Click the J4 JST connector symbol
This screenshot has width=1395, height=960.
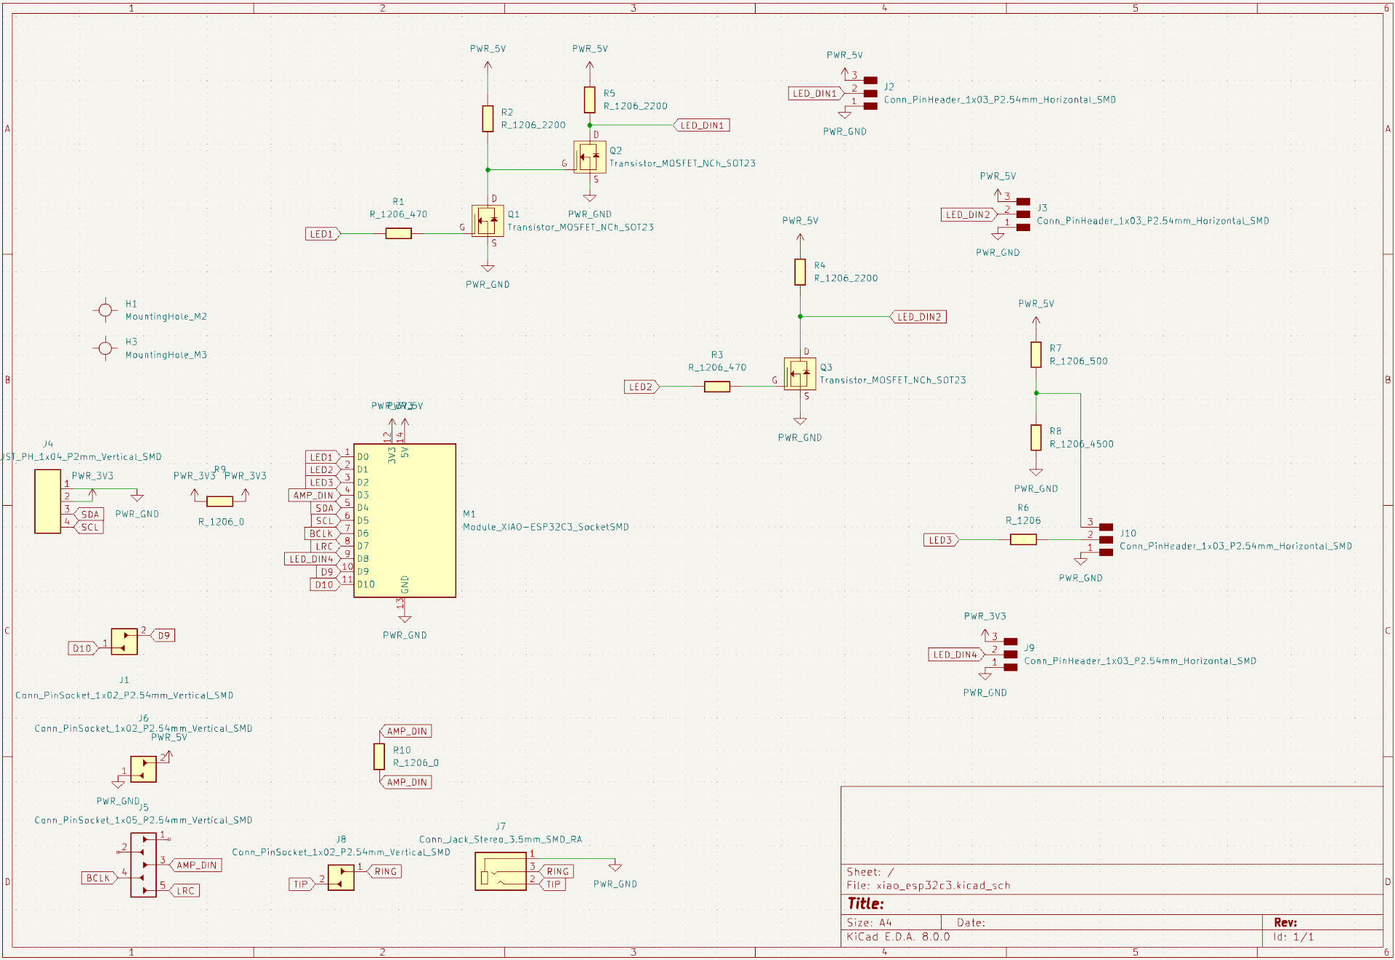(48, 501)
